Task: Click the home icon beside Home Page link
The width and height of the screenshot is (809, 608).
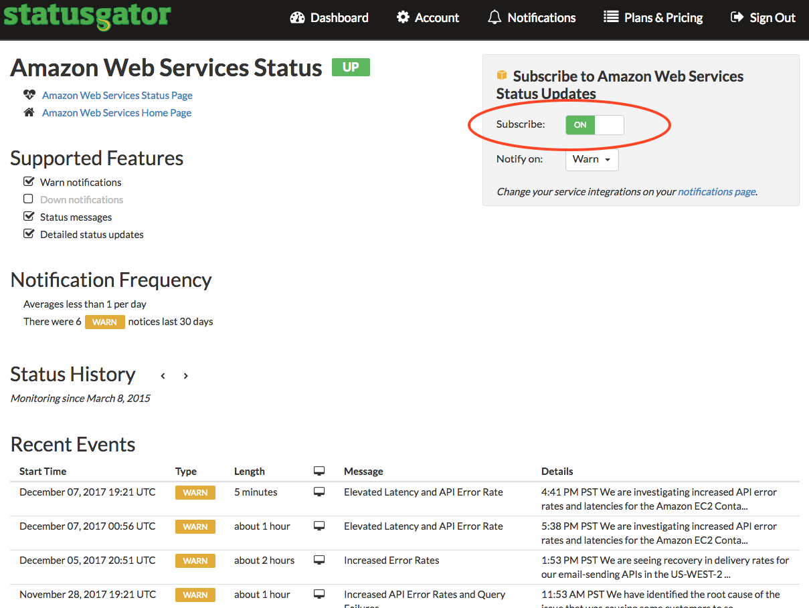Action: [29, 112]
